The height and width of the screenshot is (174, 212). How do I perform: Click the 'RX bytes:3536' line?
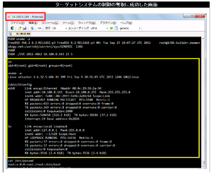(65, 153)
